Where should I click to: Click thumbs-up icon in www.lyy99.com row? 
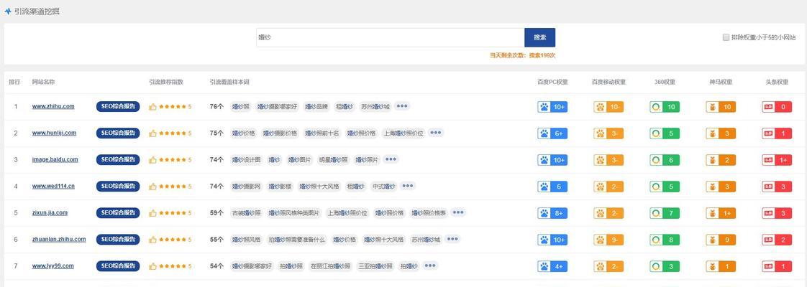click(152, 266)
